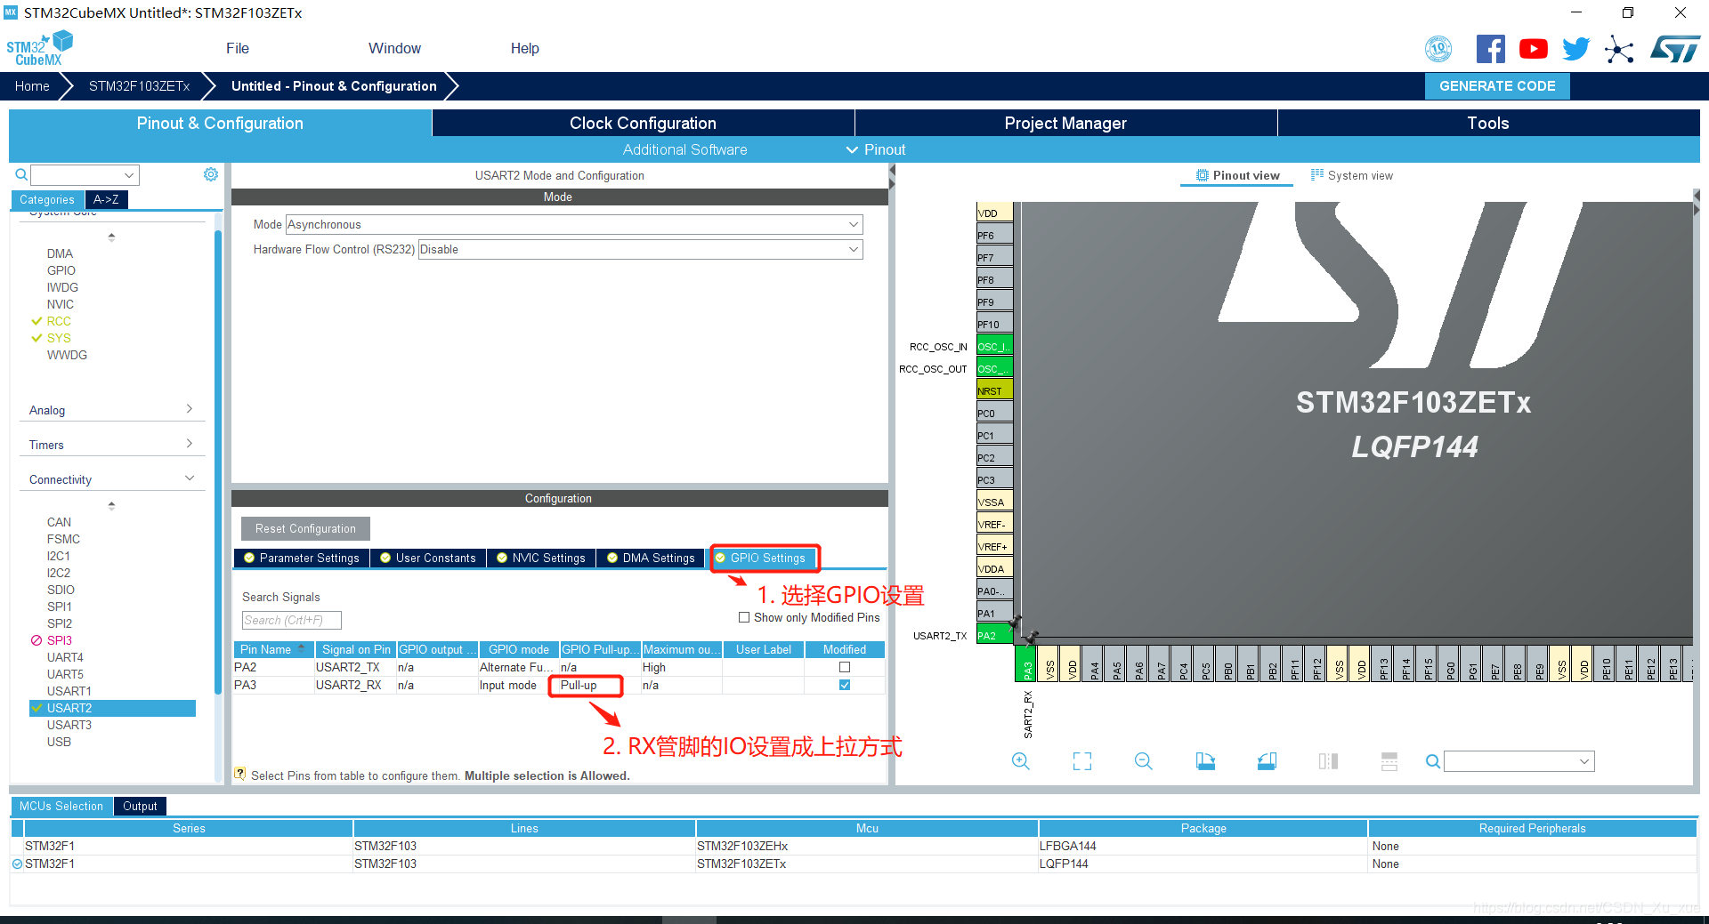Screen dimensions: 1709x924
Task: Rotate the chip view counter-clockwise
Action: (1267, 761)
